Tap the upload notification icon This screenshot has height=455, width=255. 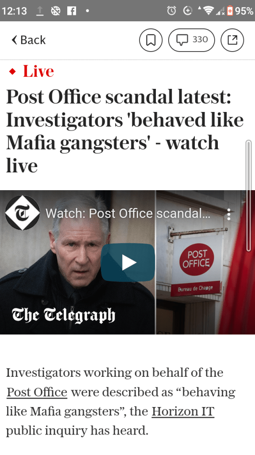(x=39, y=11)
